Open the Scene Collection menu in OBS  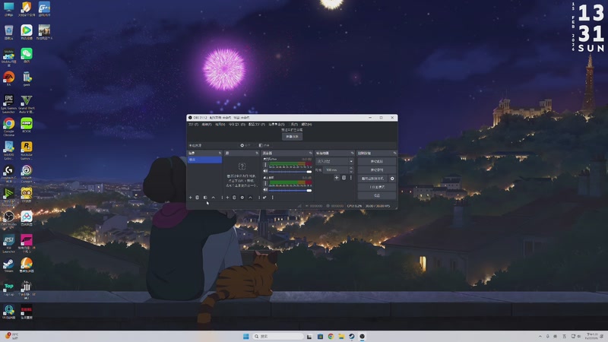point(277,125)
